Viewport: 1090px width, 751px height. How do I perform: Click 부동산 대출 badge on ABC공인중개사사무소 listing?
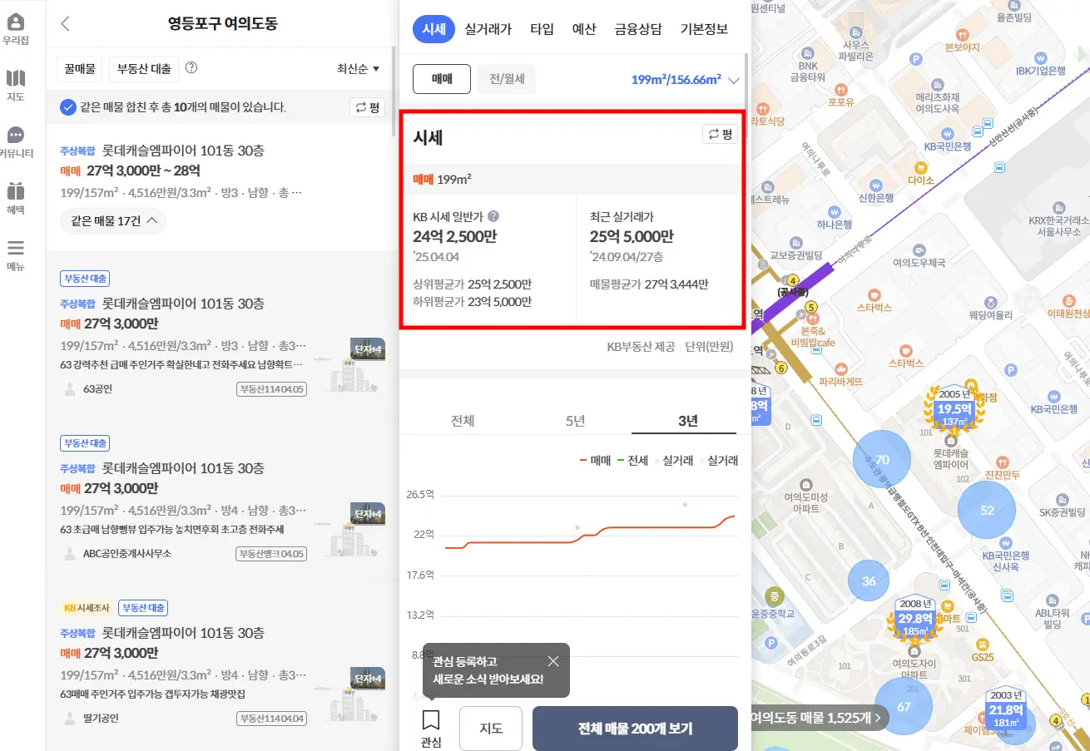[85, 443]
